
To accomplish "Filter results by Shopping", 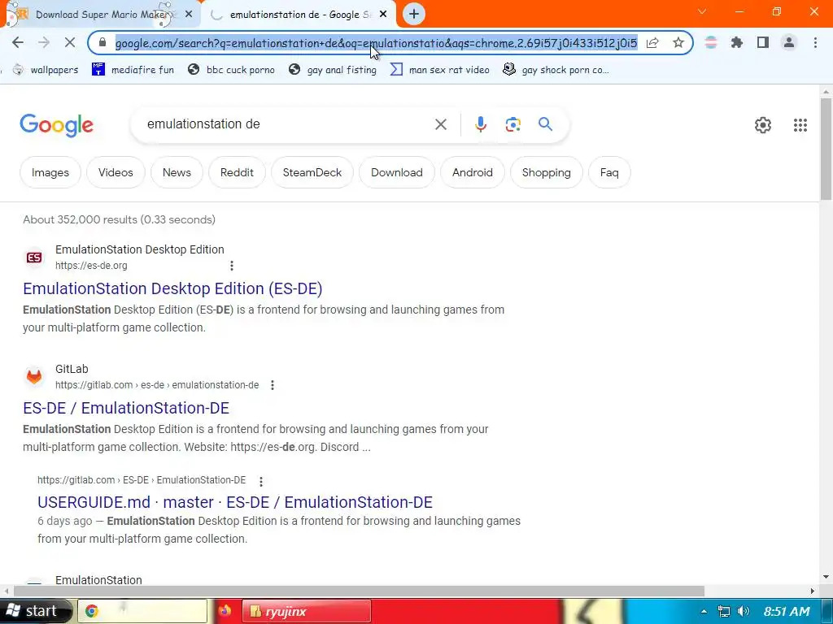I will click(x=547, y=172).
